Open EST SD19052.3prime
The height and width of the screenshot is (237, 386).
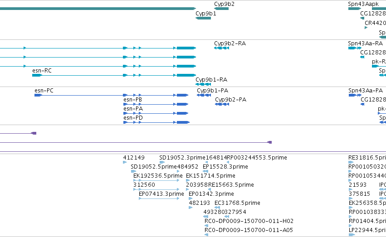click(x=182, y=158)
